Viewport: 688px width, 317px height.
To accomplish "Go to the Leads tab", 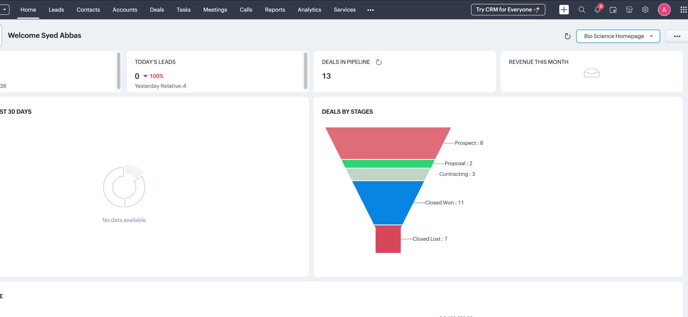I will [x=56, y=10].
